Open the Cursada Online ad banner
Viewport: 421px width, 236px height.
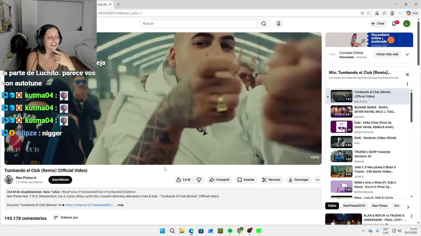(369, 40)
